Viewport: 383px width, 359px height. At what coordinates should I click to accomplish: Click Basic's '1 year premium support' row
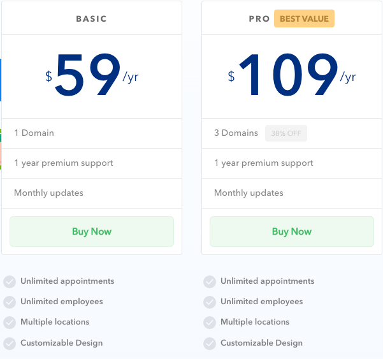point(92,163)
